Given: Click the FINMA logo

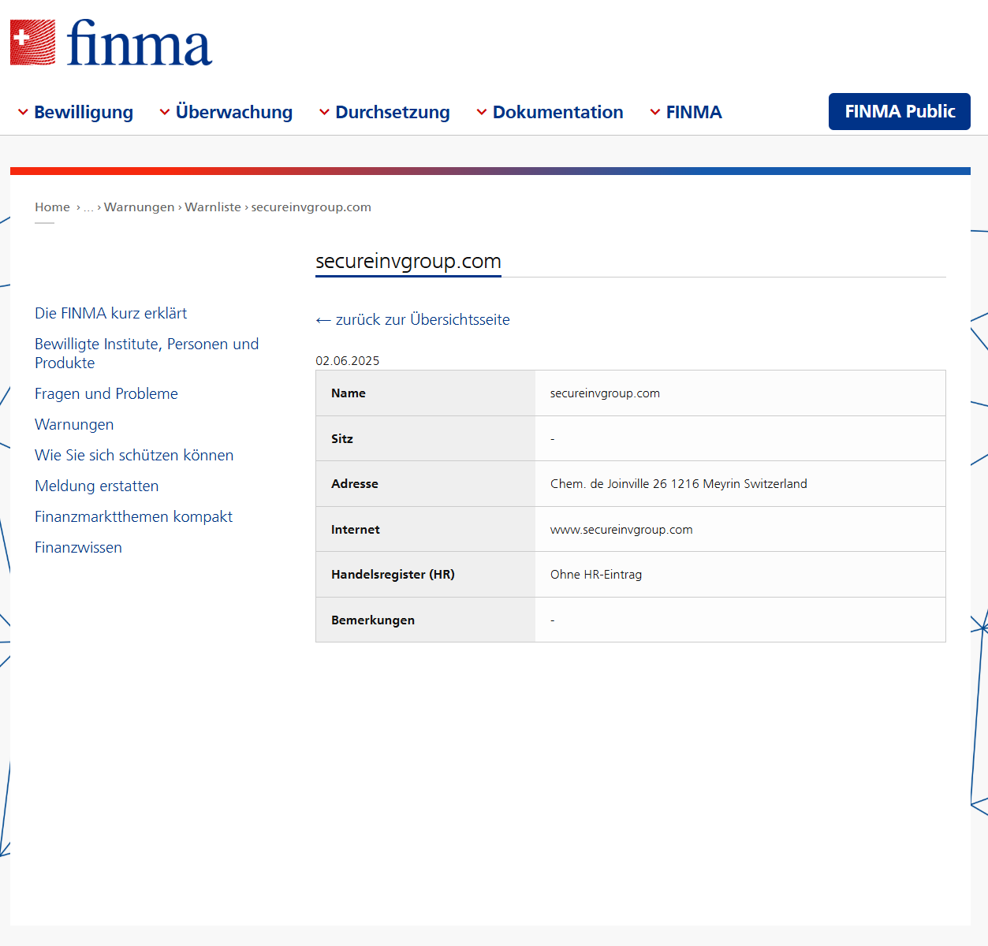Looking at the screenshot, I should 111,43.
